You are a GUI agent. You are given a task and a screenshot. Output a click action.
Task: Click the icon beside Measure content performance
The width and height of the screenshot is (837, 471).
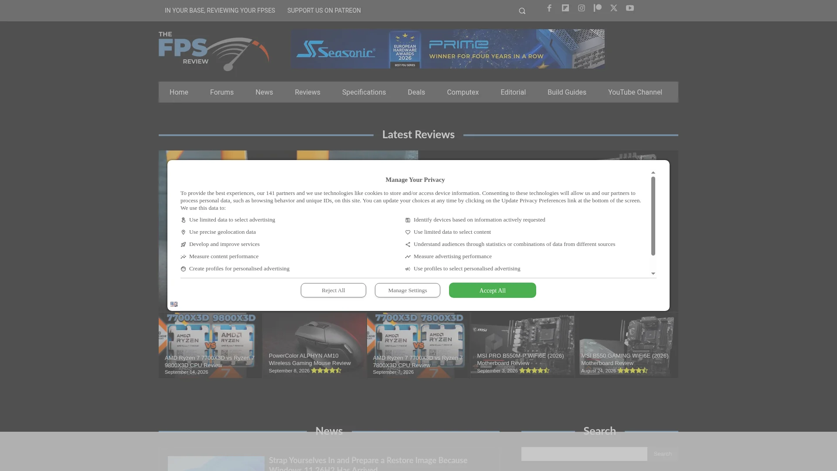pos(183,257)
